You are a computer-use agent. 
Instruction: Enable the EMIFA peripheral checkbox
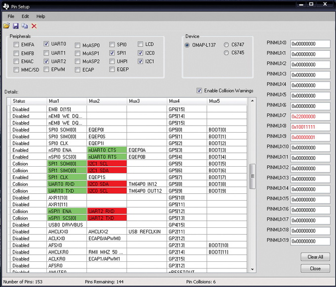click(x=17, y=44)
